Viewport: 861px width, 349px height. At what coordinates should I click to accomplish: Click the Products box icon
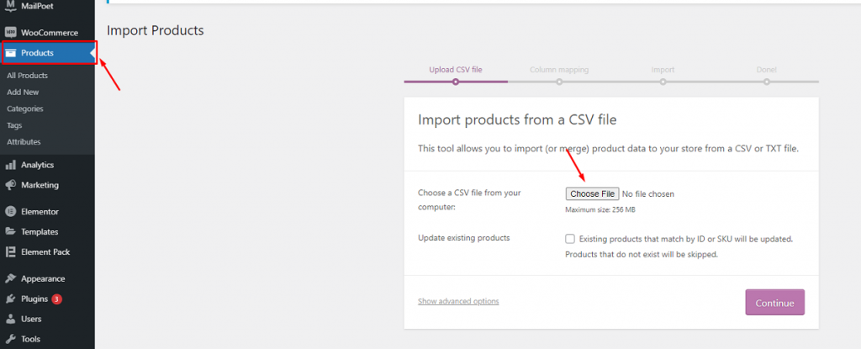pos(10,53)
